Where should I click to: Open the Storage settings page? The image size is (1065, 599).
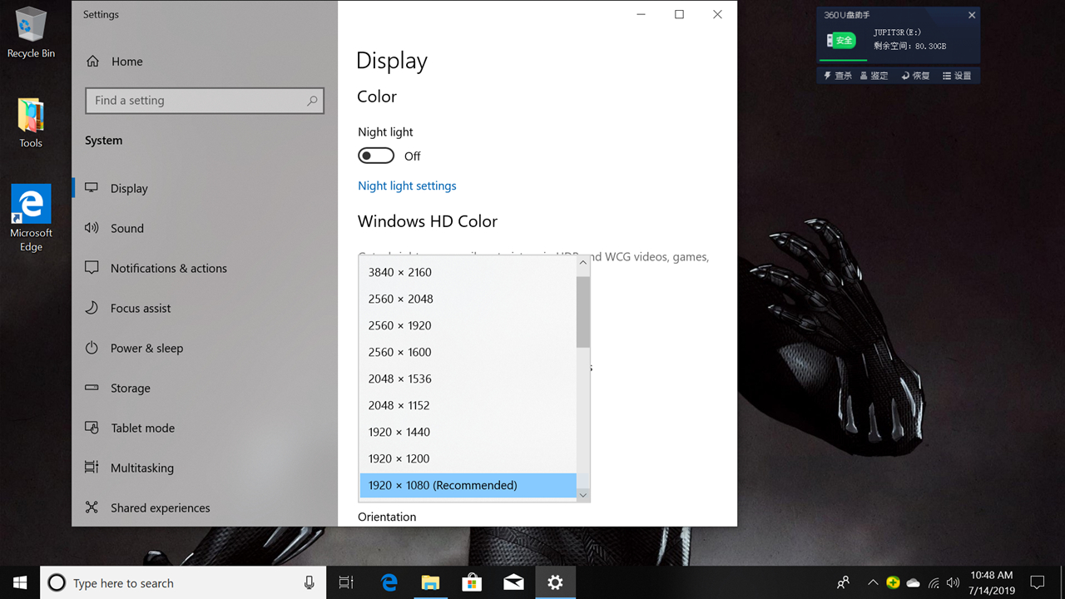coord(130,389)
